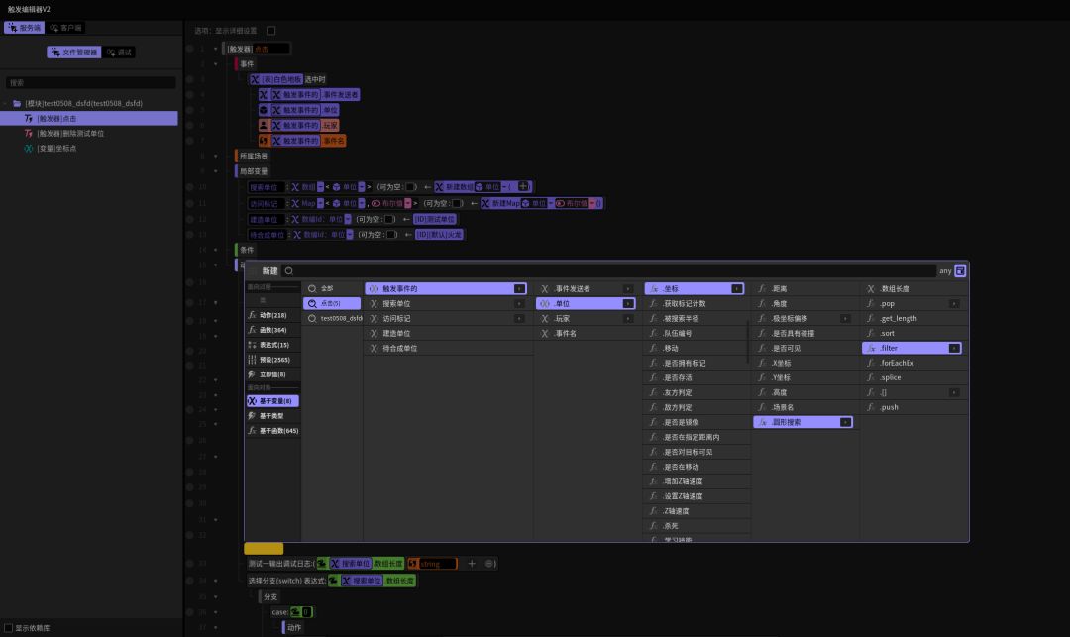Click the any filter icon in popup

pos(960,270)
